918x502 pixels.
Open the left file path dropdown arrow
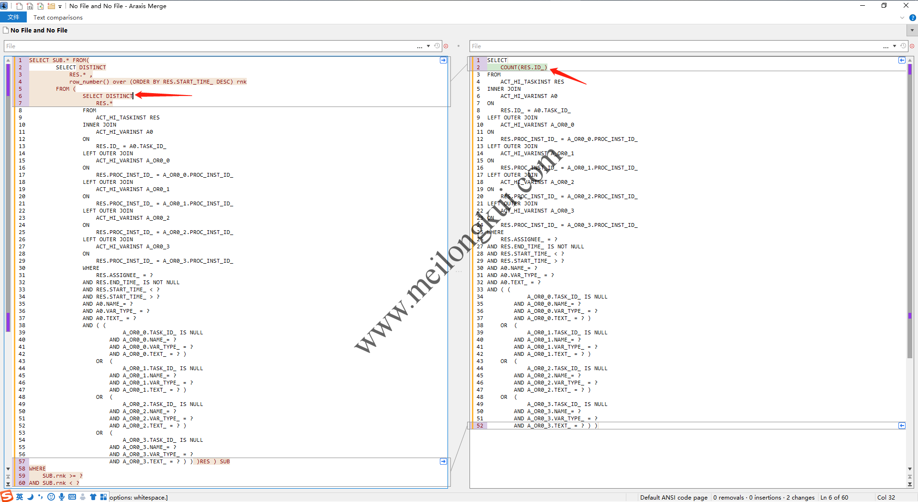(x=428, y=46)
